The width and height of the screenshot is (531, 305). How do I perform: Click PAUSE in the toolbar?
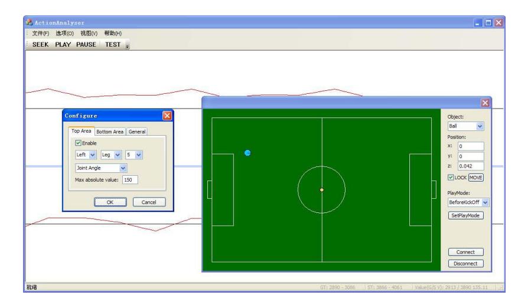click(x=86, y=45)
